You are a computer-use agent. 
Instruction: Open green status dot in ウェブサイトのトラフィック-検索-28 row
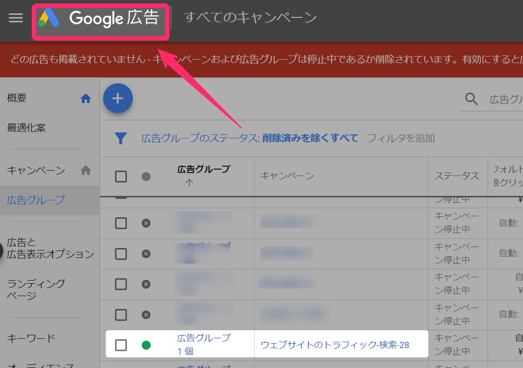(146, 345)
